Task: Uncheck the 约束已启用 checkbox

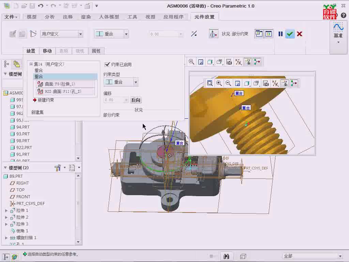Action: point(107,64)
